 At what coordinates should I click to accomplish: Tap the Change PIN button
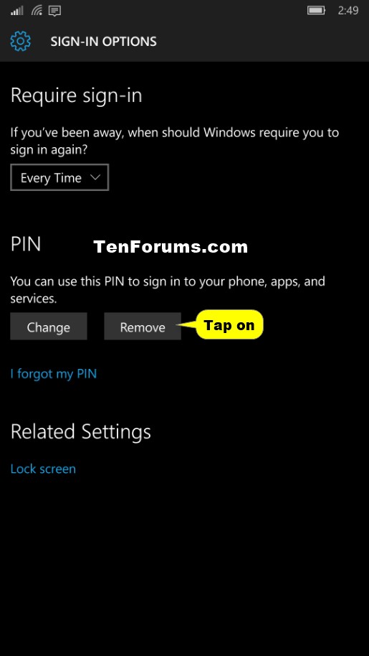pyautogui.click(x=49, y=327)
